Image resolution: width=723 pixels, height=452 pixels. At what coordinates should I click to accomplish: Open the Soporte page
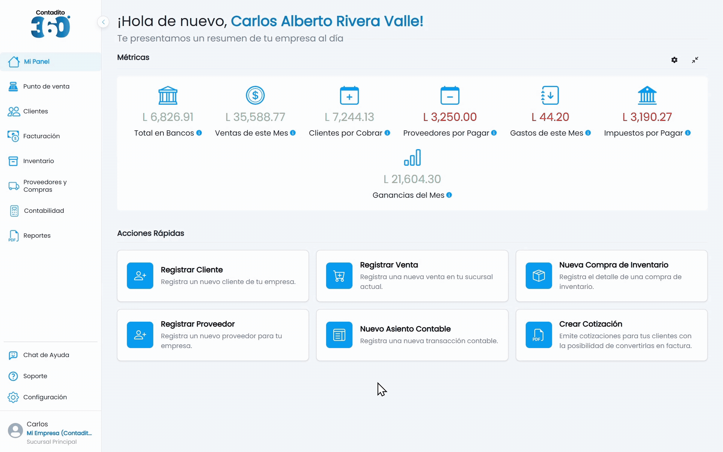[x=51, y=376]
